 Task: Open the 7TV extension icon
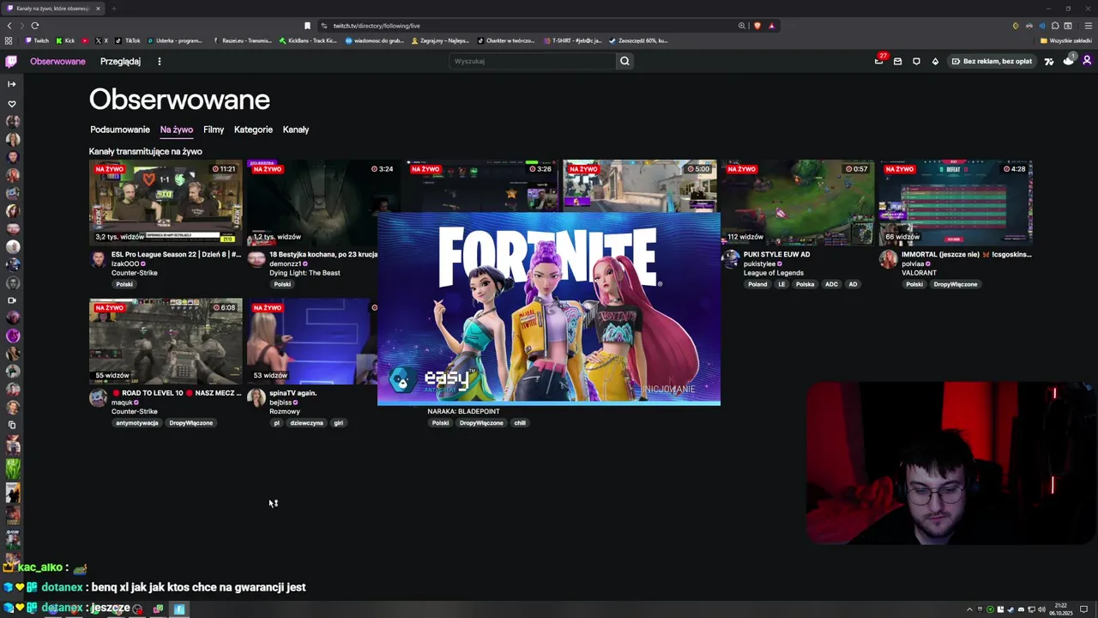(x=1048, y=61)
